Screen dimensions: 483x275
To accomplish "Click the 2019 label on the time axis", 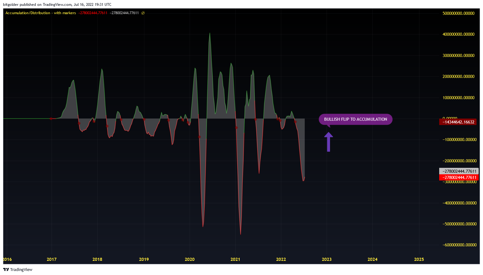I will click(x=144, y=259).
